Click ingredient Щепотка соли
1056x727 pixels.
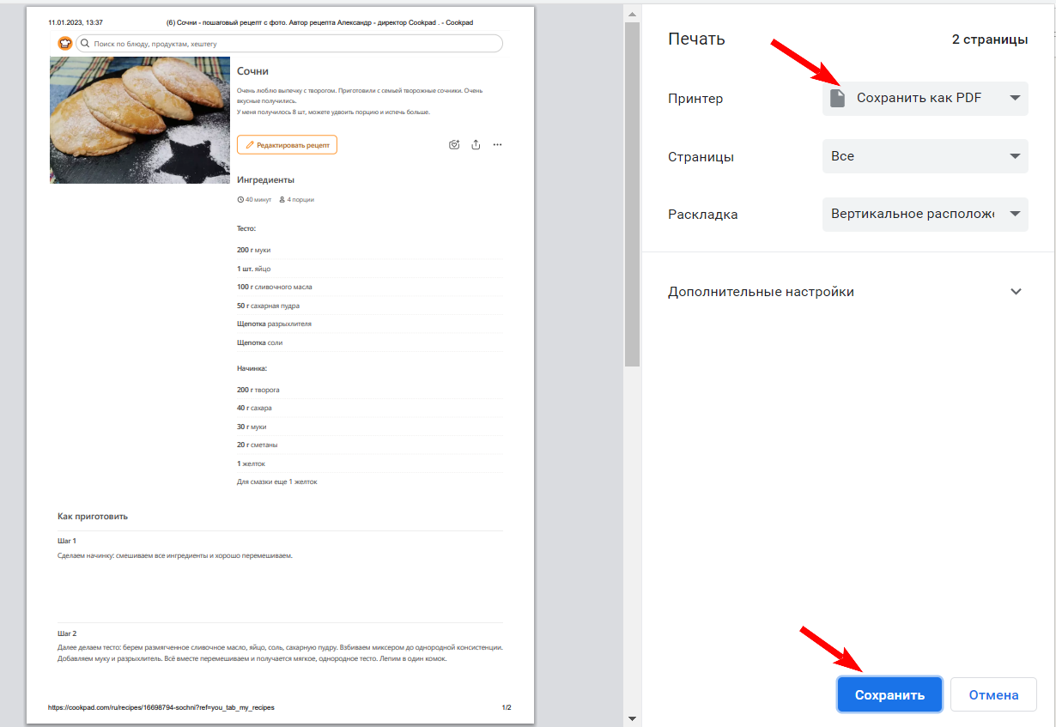[259, 342]
